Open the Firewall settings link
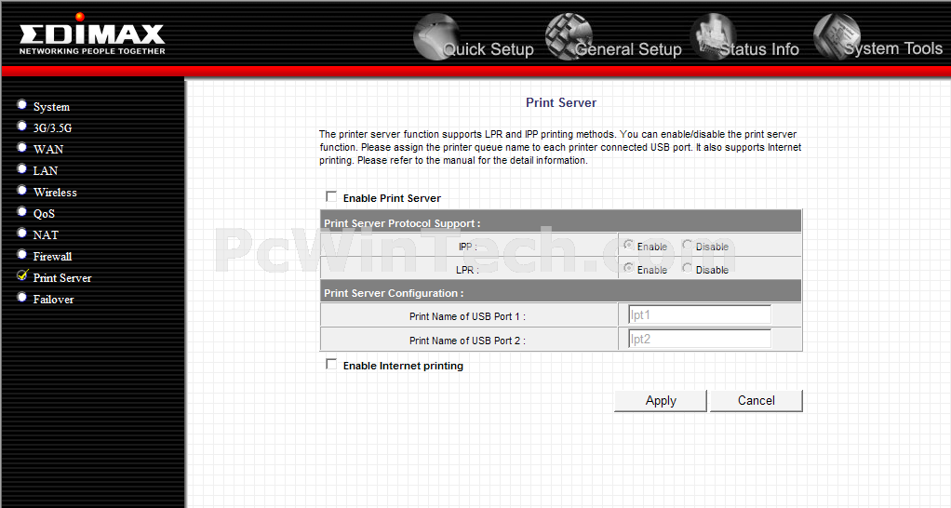The image size is (951, 508). (53, 257)
